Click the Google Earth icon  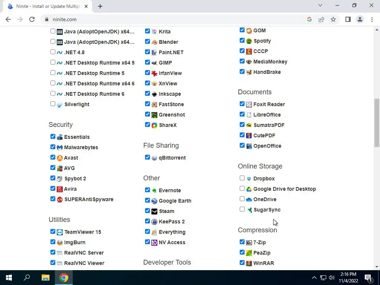(x=154, y=201)
